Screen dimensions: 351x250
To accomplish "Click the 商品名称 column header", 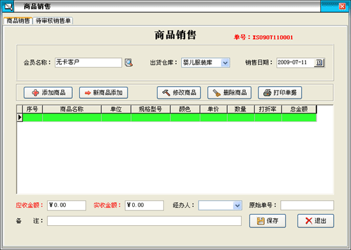I will [71, 109].
